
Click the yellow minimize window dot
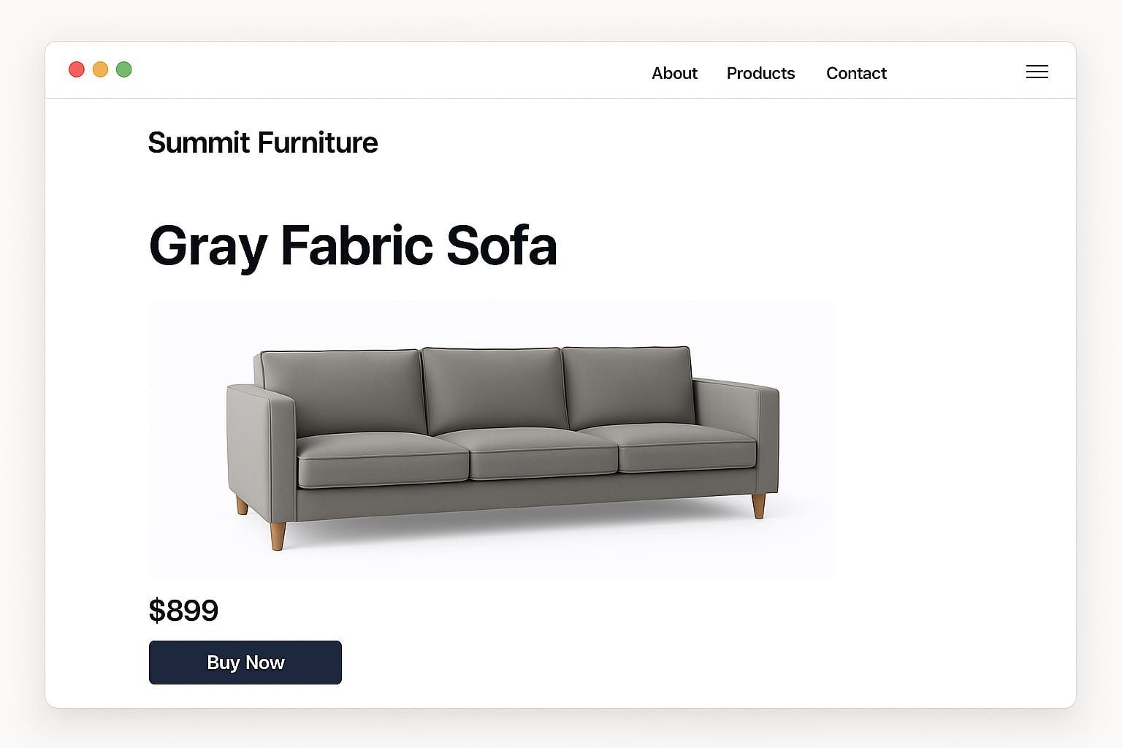(101, 69)
